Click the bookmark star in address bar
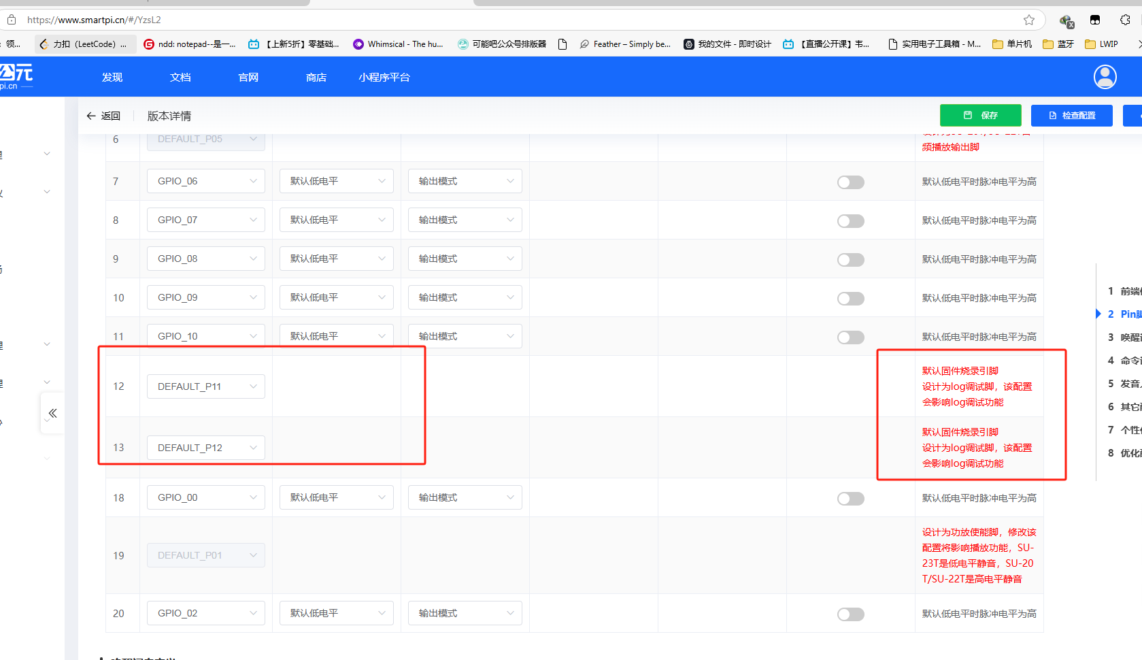The width and height of the screenshot is (1142, 660). [x=1029, y=20]
